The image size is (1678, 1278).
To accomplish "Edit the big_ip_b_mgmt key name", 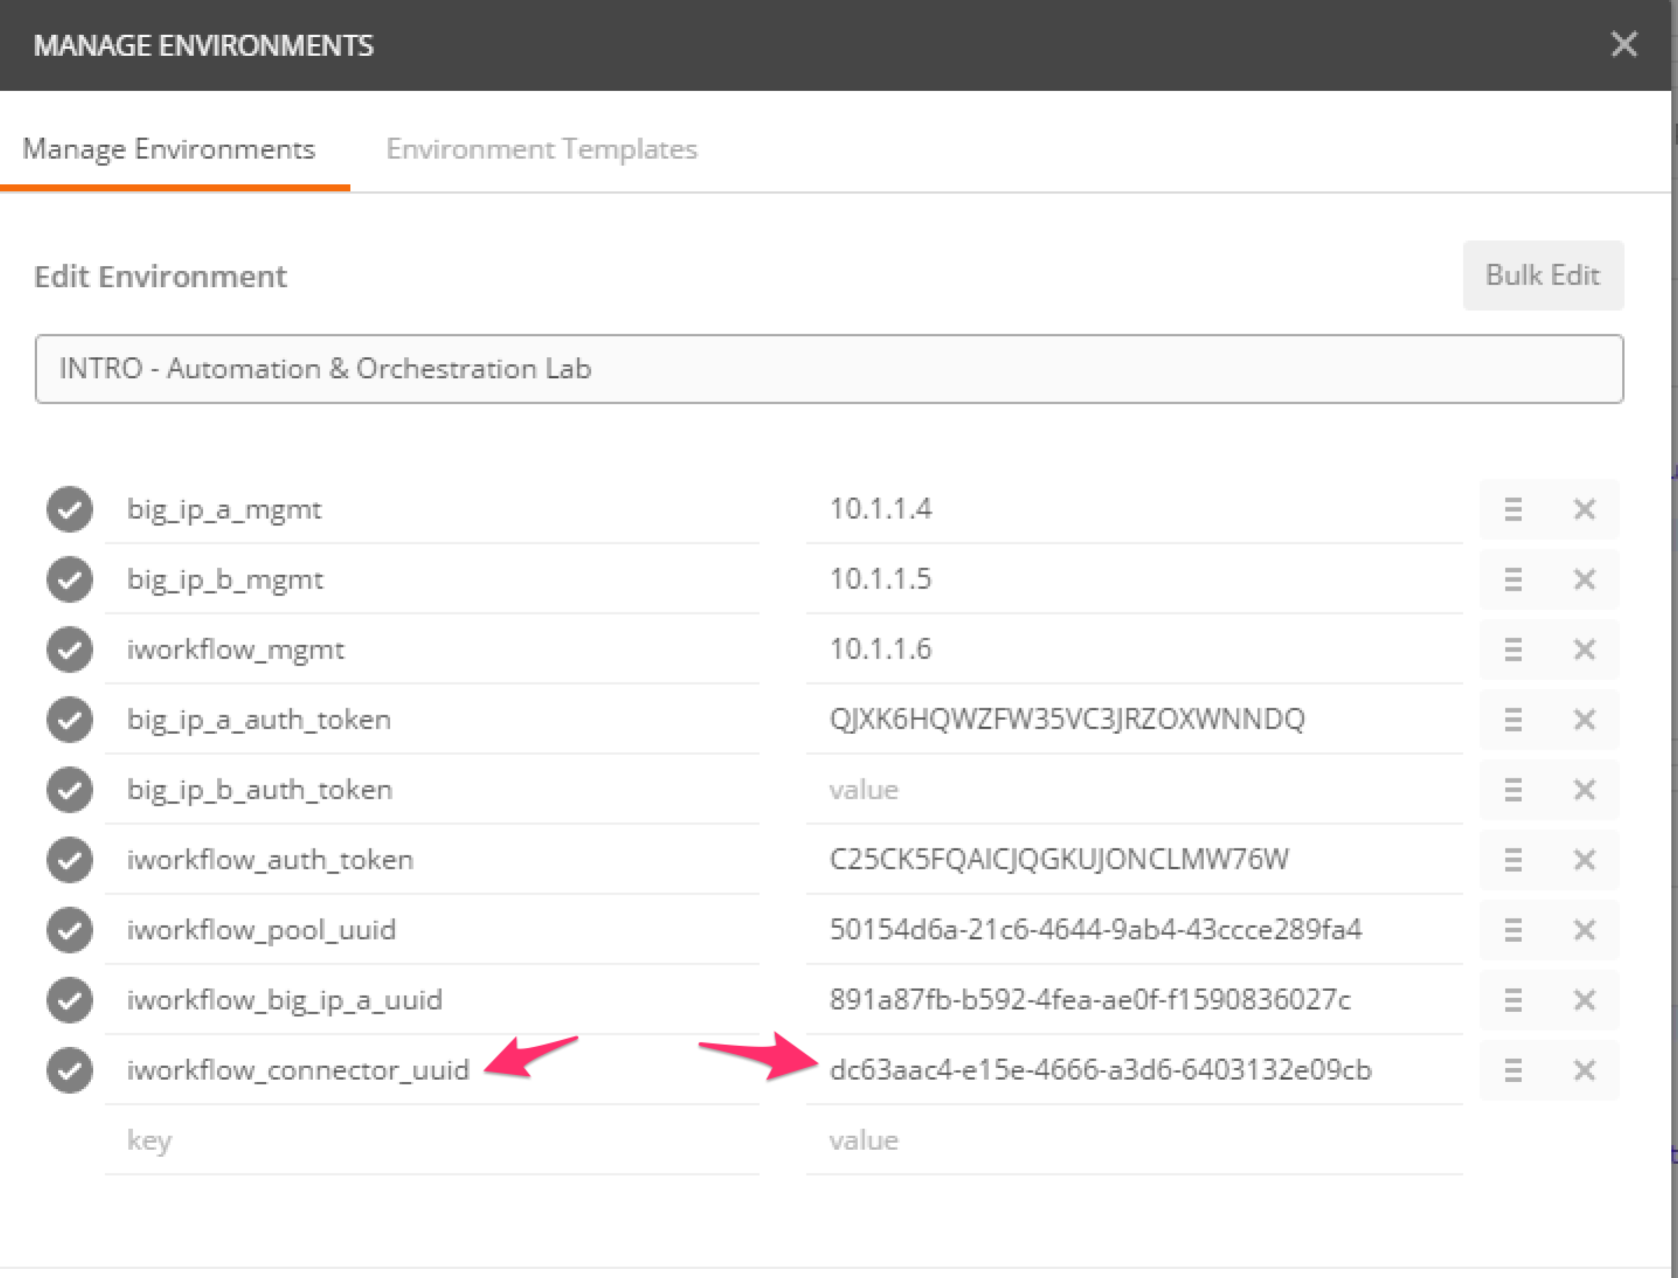I will coord(432,579).
